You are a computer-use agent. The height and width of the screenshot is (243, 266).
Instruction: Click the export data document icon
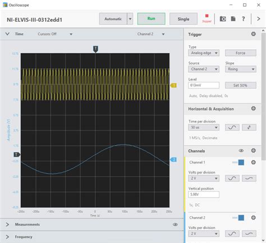click(x=233, y=19)
